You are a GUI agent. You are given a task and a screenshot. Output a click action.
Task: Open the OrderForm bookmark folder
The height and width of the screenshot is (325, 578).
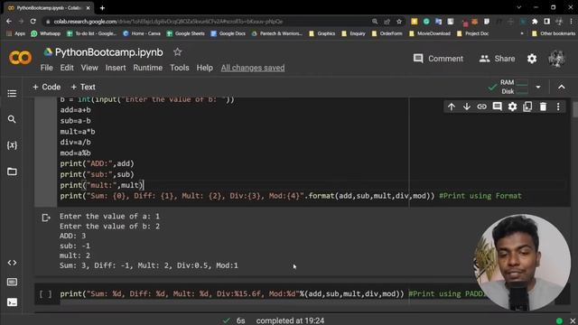pyautogui.click(x=387, y=33)
